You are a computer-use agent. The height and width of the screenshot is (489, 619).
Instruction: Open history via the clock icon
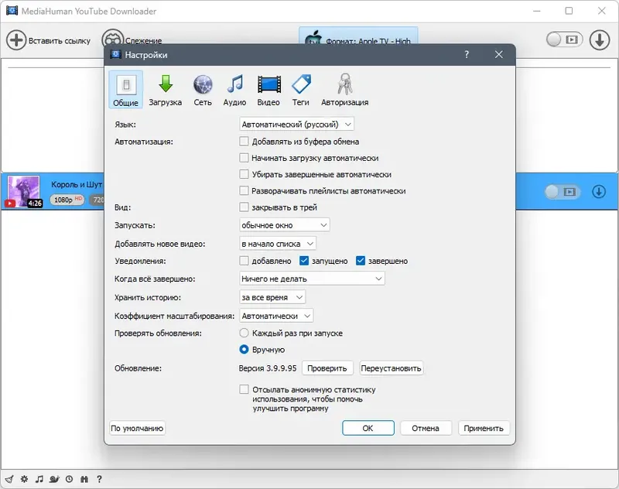(x=69, y=479)
